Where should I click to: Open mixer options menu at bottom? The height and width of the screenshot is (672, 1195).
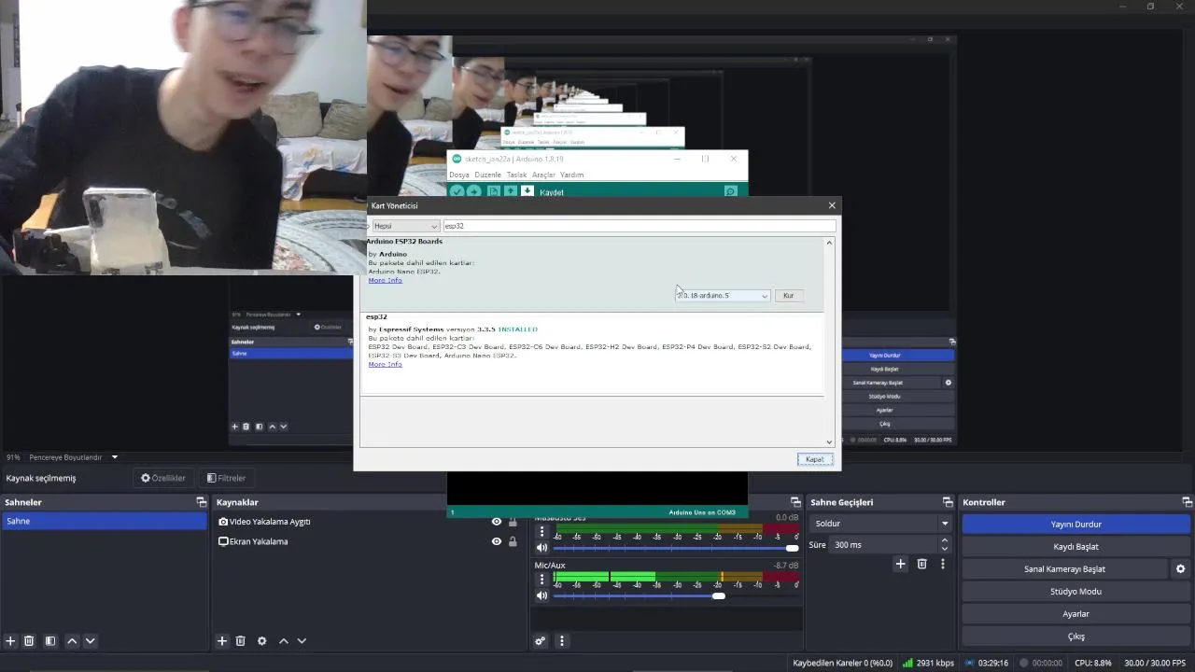coord(561,641)
